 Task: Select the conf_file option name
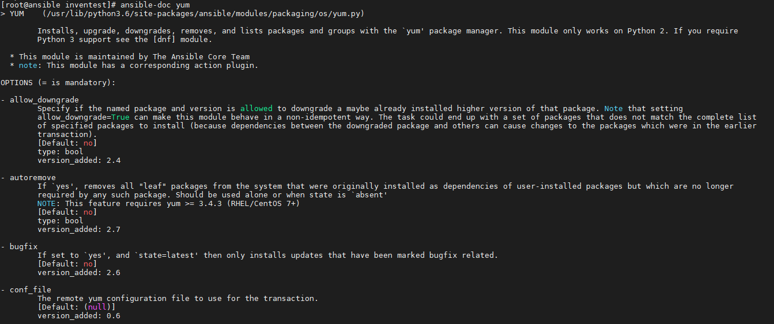click(x=31, y=290)
